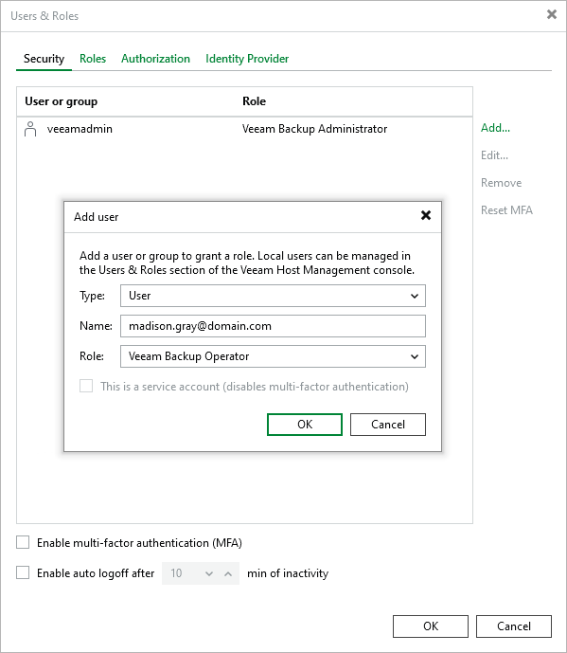Open the Role dropdown showing Veeam Backup Operator
The width and height of the screenshot is (567, 653).
[x=273, y=356]
